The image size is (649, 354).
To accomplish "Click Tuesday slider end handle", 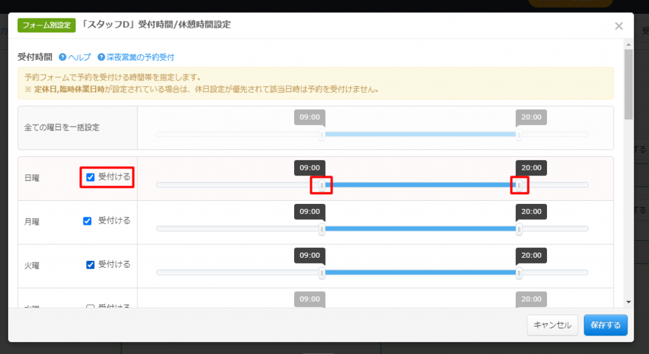I will pos(519,273).
